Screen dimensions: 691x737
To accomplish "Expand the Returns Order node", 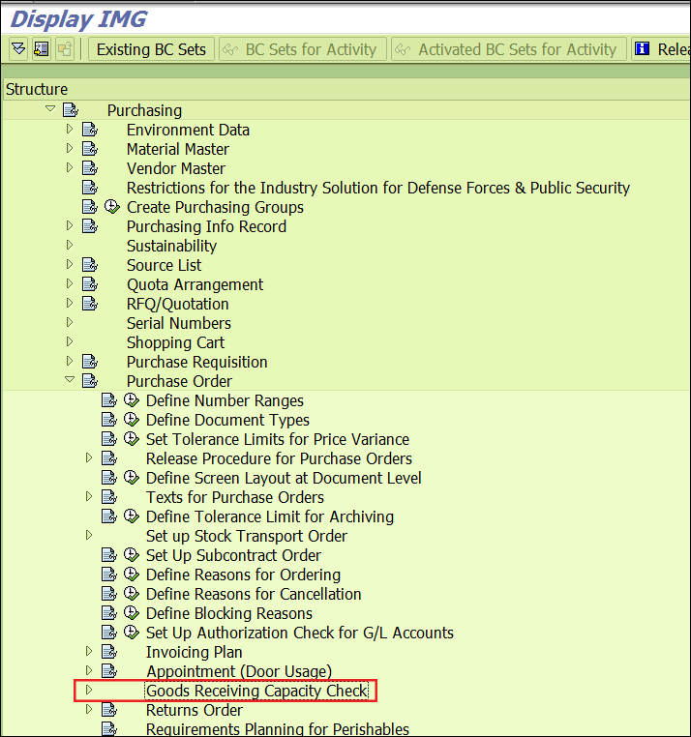I will click(89, 709).
